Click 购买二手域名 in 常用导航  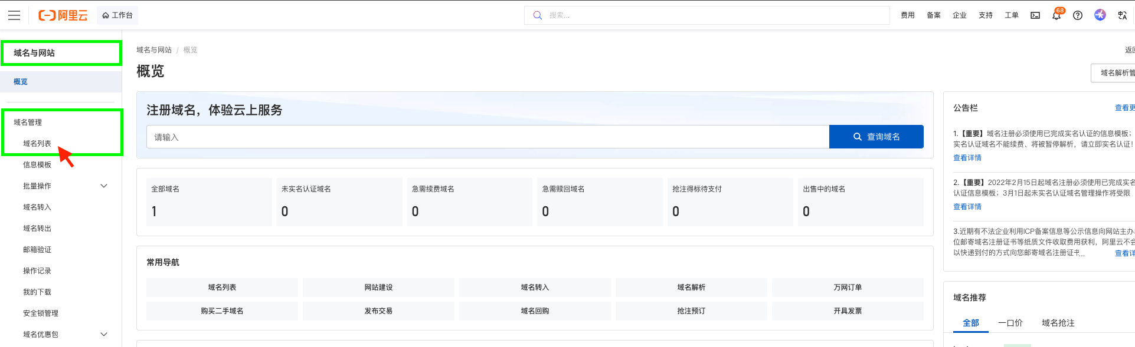pos(222,311)
